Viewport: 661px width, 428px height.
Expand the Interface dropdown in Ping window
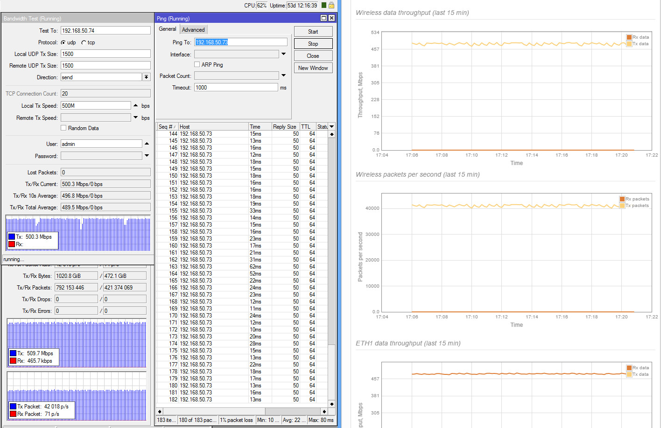coord(283,55)
